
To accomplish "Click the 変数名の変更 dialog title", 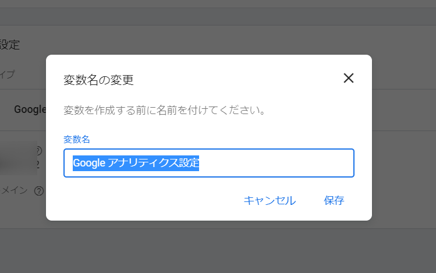I will [98, 80].
